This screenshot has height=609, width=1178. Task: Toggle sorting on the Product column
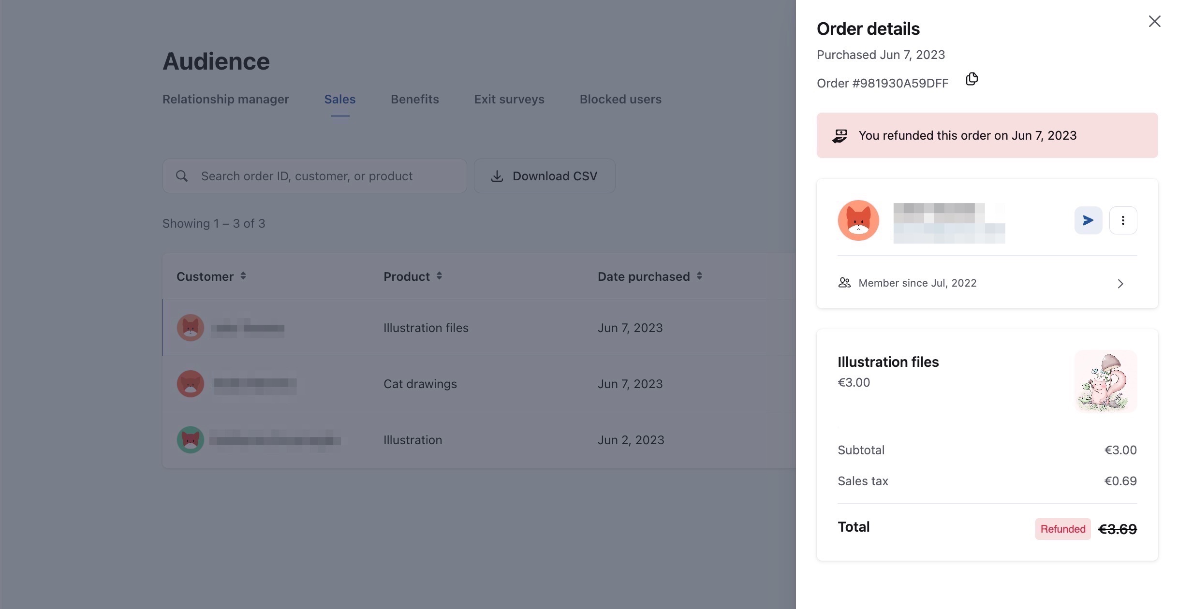pyautogui.click(x=440, y=276)
